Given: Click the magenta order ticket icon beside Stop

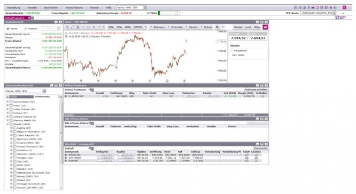Looking at the screenshot, I should coord(265,27).
